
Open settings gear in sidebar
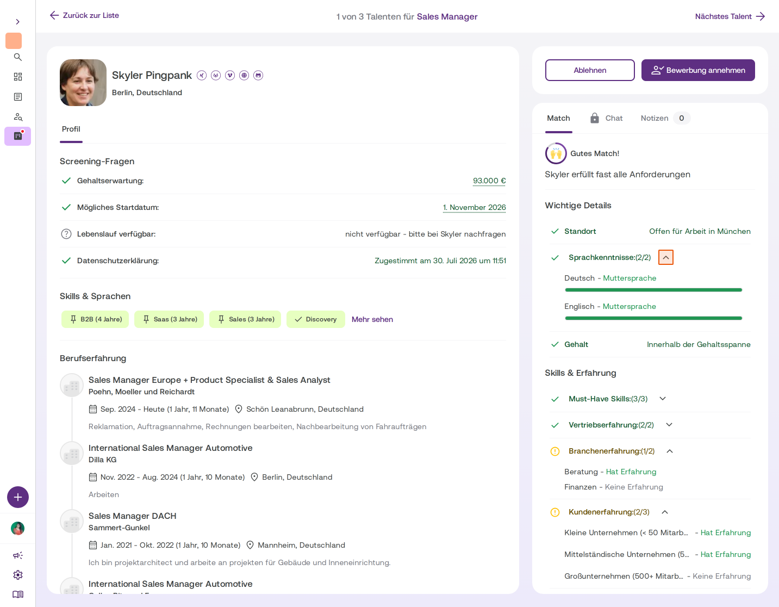[x=18, y=575]
